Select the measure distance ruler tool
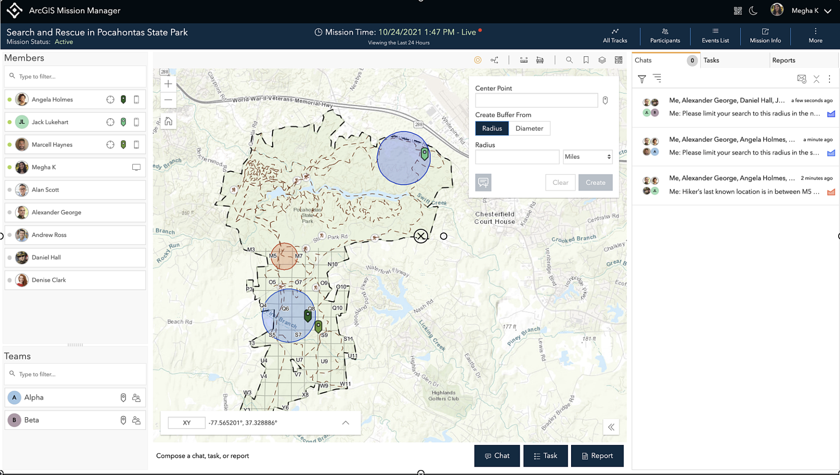Screen dimensions: 840x475 524,60
